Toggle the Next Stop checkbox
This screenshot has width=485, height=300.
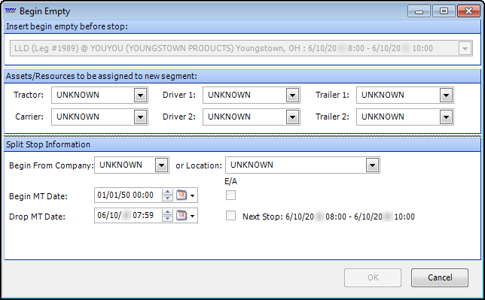point(230,215)
